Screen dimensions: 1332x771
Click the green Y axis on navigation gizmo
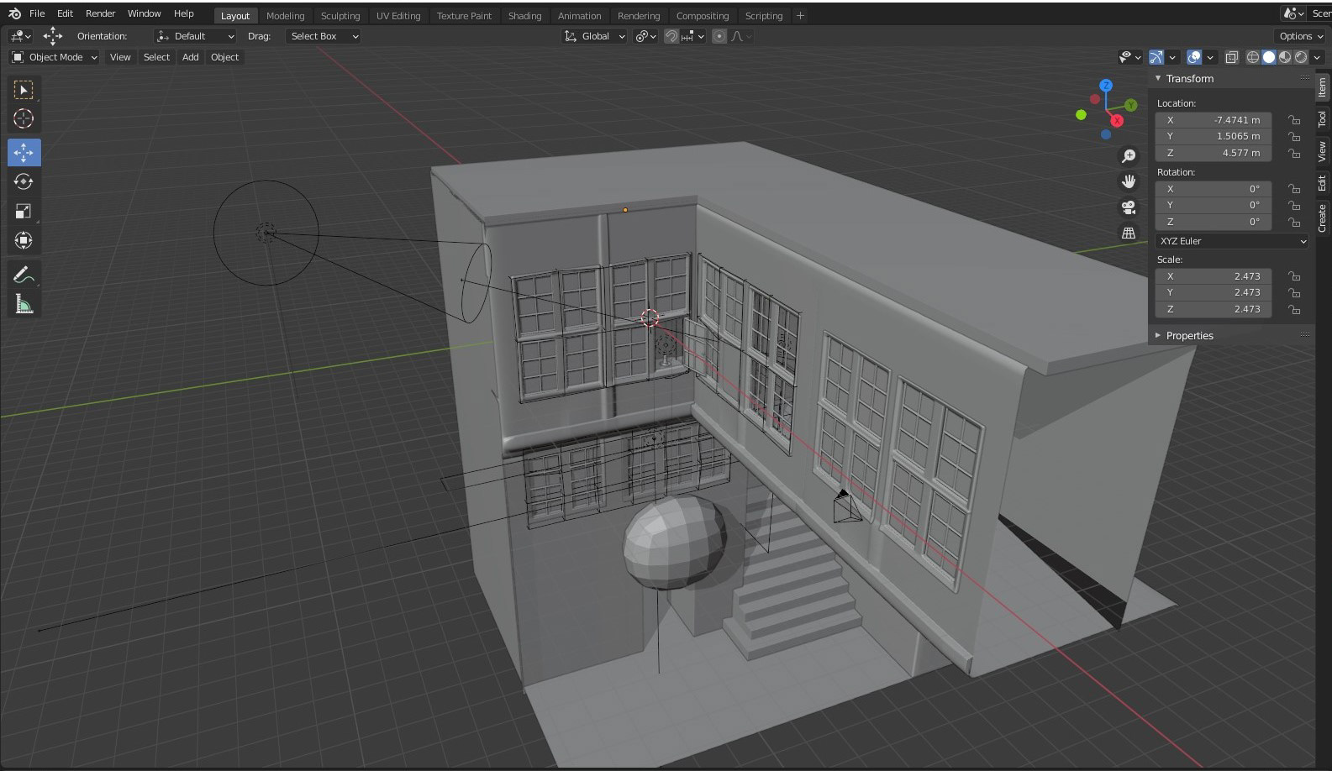[1131, 105]
